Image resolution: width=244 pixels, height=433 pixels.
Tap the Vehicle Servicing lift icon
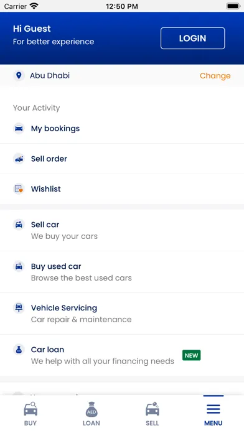coord(19,308)
